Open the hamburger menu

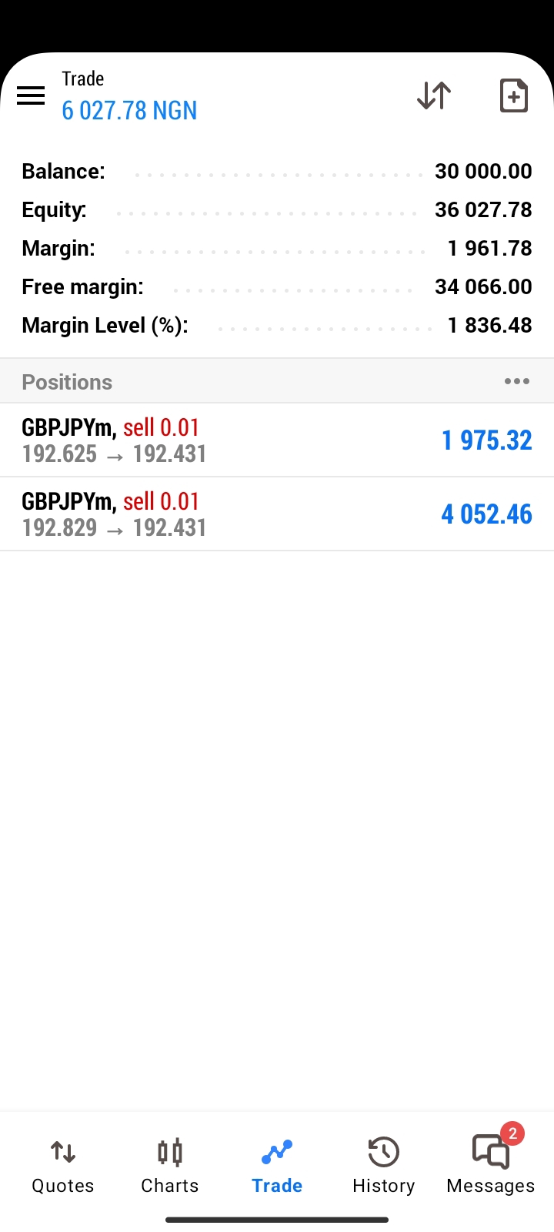click(31, 95)
